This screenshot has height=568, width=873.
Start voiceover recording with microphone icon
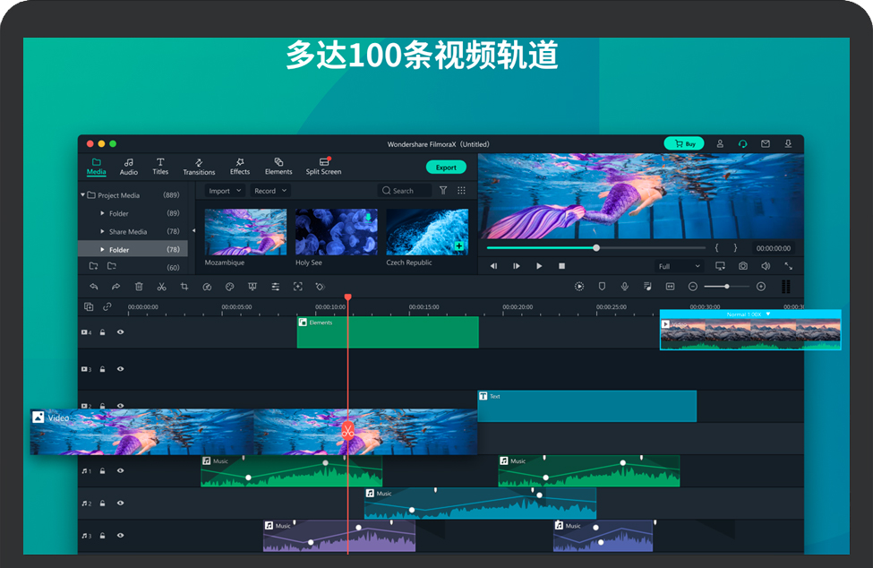(x=624, y=287)
